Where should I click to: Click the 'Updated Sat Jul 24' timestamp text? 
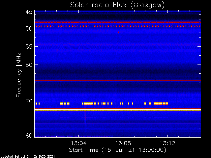(x=28, y=157)
